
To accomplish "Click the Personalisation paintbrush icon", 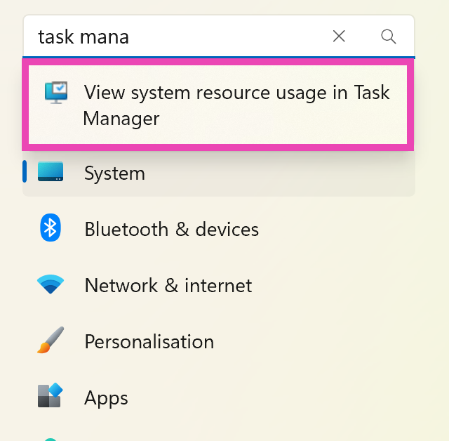I will coord(51,341).
